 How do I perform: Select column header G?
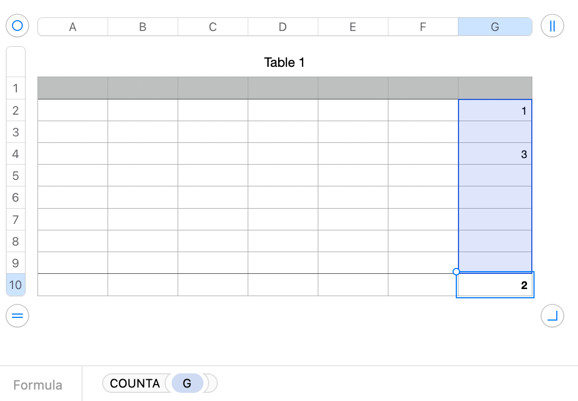click(495, 26)
